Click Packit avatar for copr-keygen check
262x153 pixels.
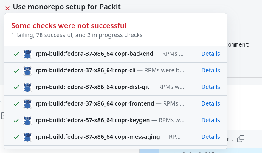(28, 121)
